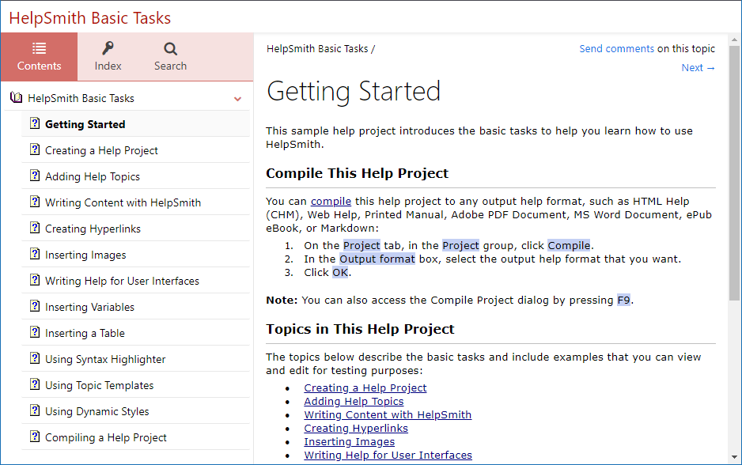Screen dimensions: 742x465
Task: Open the Adding Help Topics bullet link
Action: pos(354,401)
